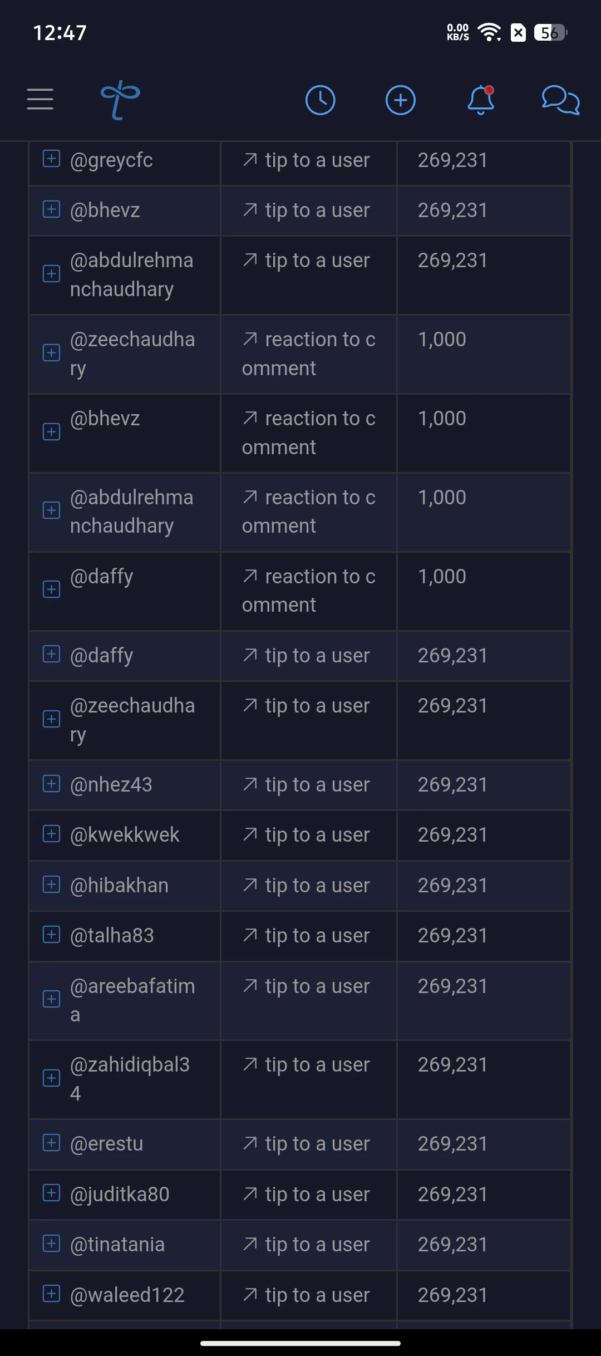This screenshot has height=1356, width=601.
Task: Open the clock history icon
Action: (x=321, y=100)
